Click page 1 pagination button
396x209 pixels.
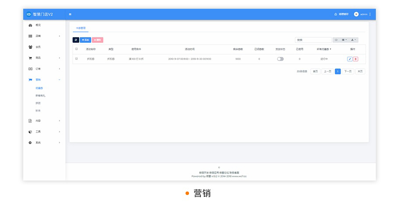click(338, 71)
